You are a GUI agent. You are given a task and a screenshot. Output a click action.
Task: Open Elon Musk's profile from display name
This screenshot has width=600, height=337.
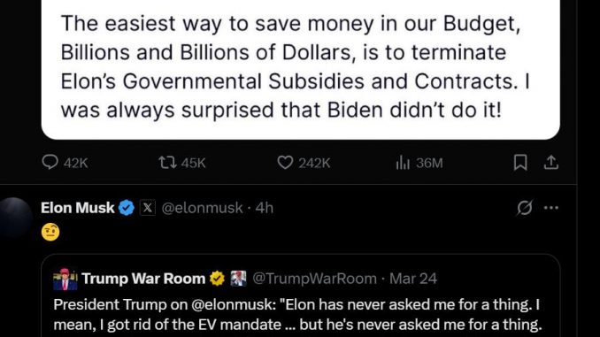77,208
